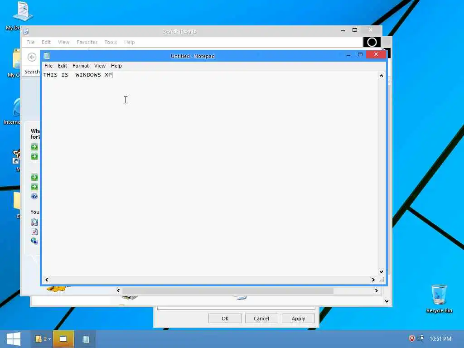Click the text 'THIS IS WINDOWS XP'

click(77, 75)
